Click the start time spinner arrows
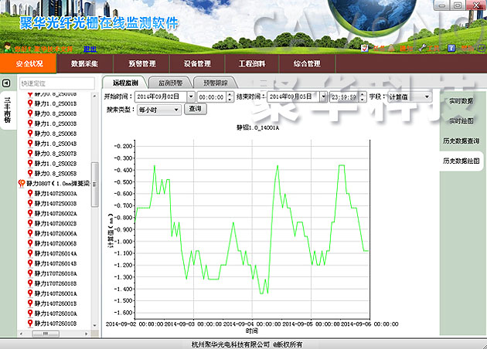 click(x=228, y=97)
